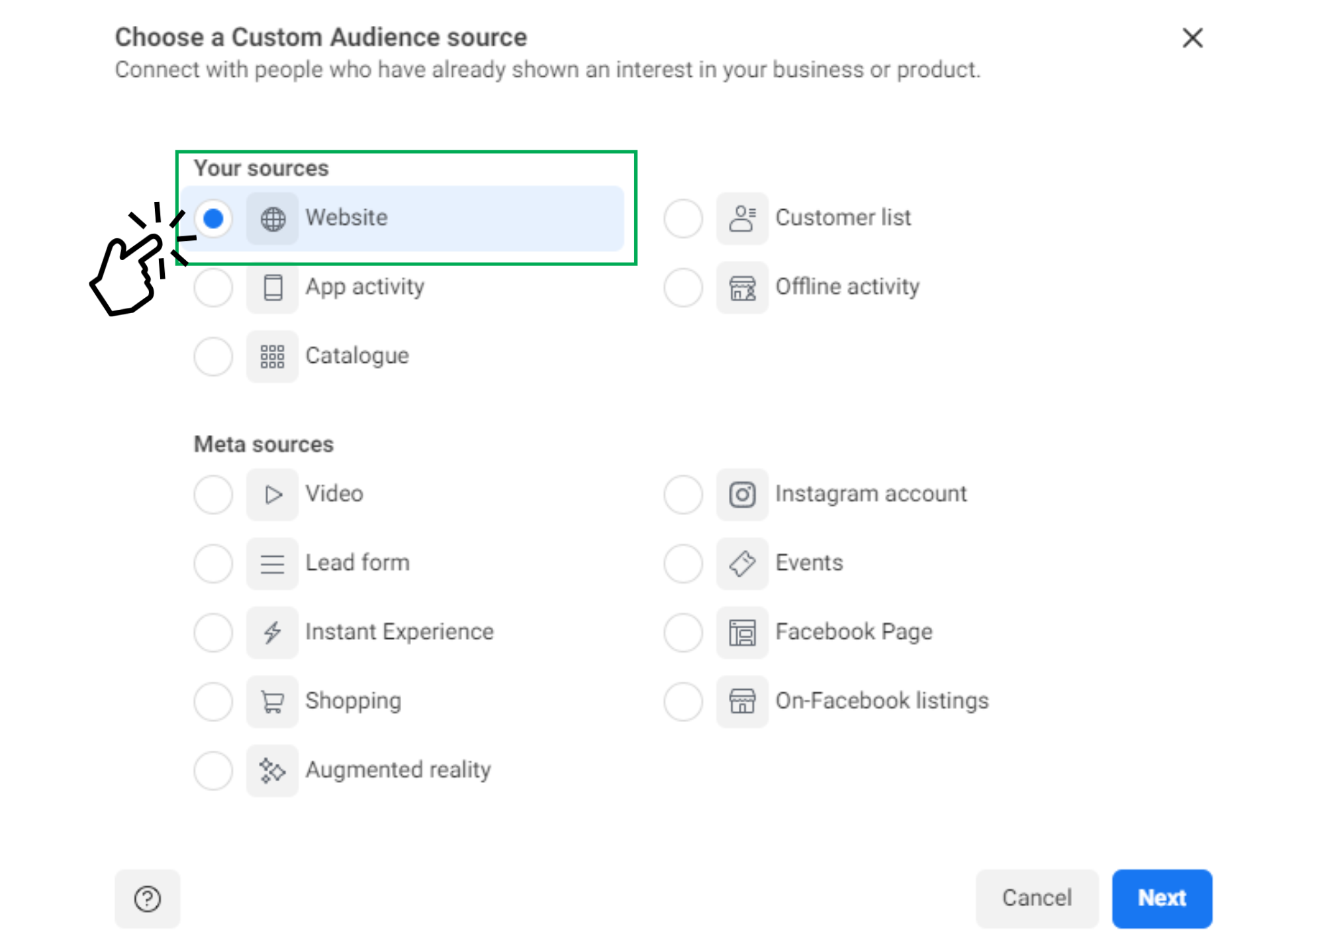Select the Instant Experience radio button
The height and width of the screenshot is (936, 1324).
coord(213,632)
